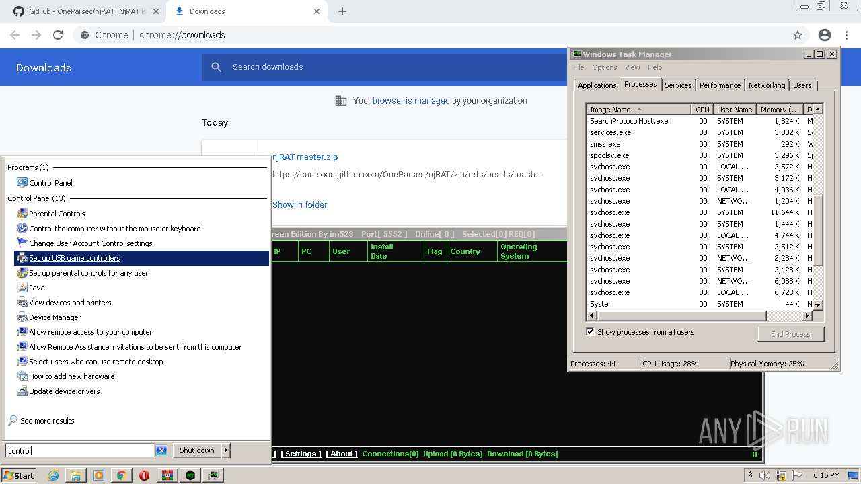Open njRAT About link
Screen dimensions: 861x484
point(342,454)
